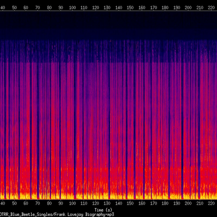Click the 220 tick label on top axis
The height and width of the screenshot is (217, 217).
tap(211, 8)
